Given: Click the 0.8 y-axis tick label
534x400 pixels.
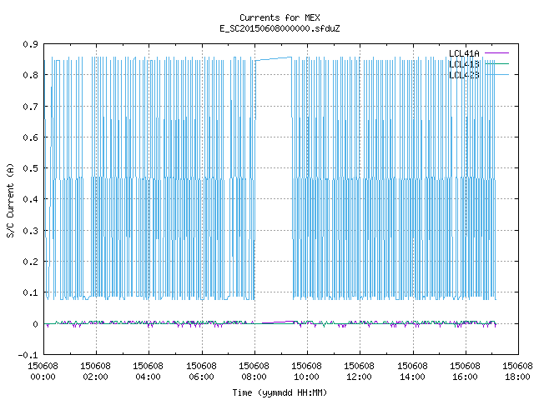Looking at the screenshot, I should pyautogui.click(x=30, y=75).
